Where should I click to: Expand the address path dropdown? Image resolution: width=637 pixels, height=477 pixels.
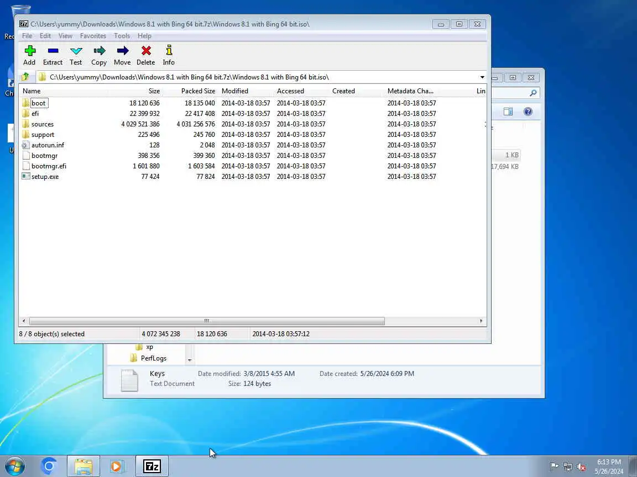pos(482,77)
